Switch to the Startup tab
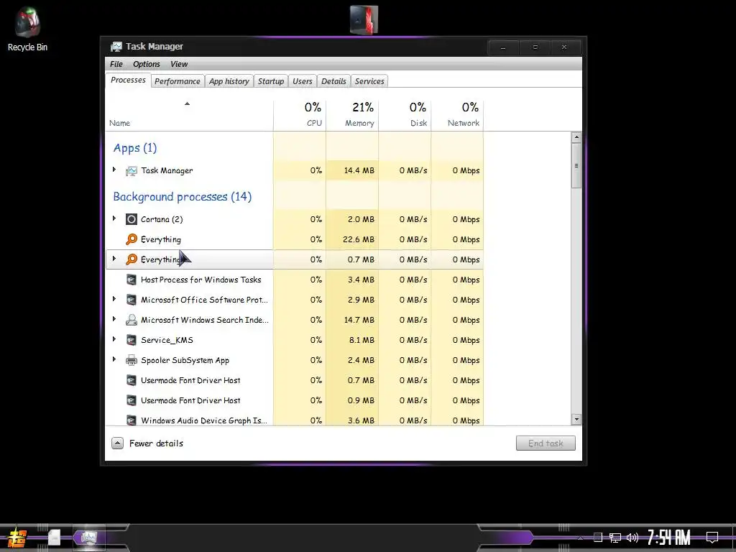The width and height of the screenshot is (736, 552). (x=271, y=81)
